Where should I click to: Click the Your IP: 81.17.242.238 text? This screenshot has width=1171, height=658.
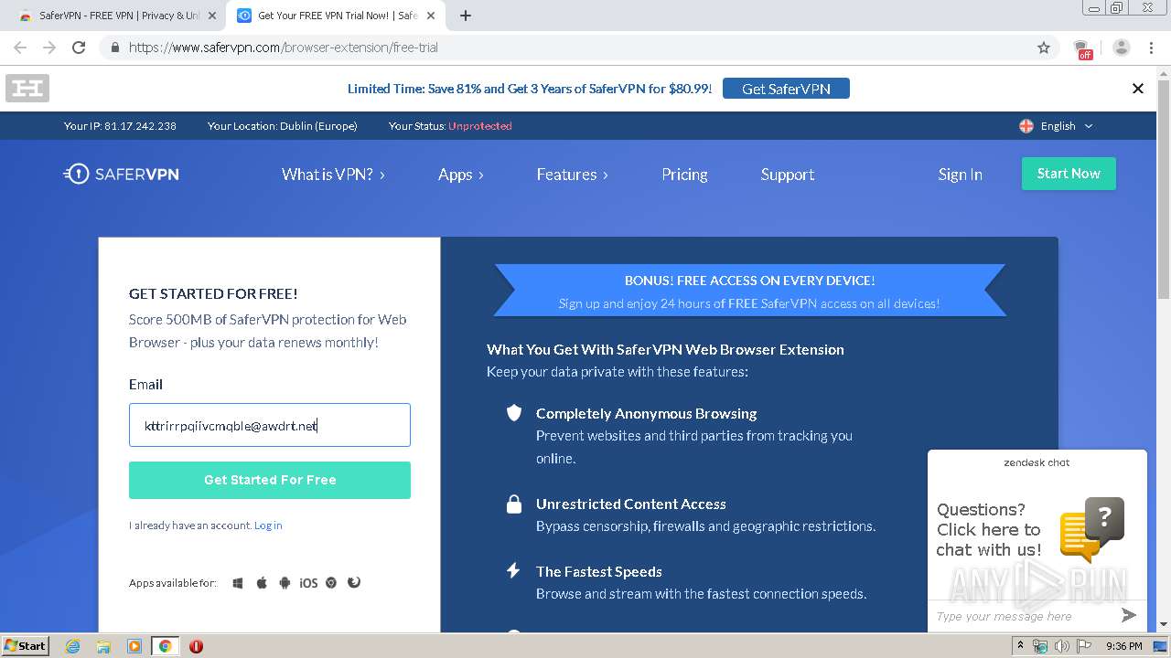(x=120, y=126)
